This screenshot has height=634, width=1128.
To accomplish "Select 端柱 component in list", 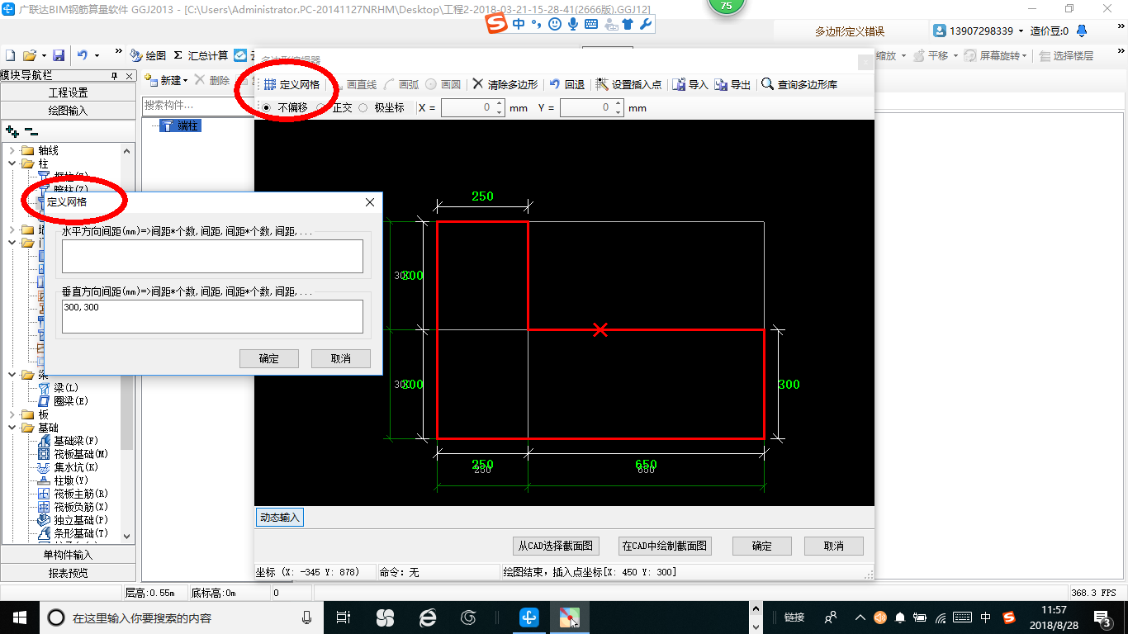I will (x=181, y=125).
